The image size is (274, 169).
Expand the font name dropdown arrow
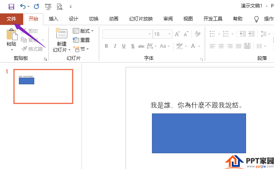tap(150, 34)
